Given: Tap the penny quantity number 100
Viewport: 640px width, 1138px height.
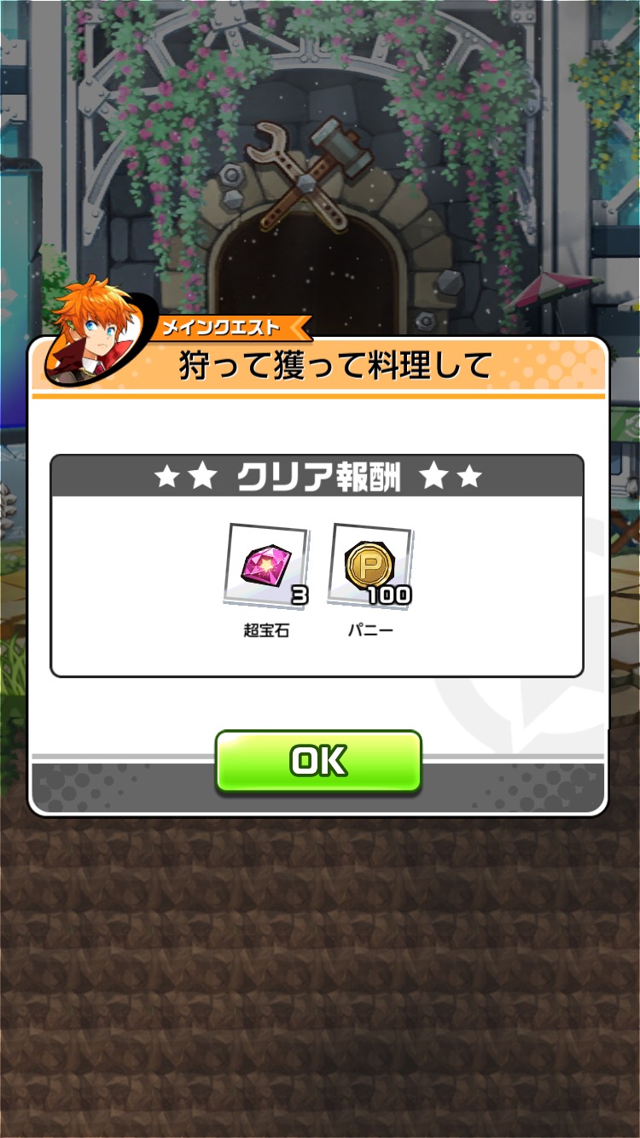Looking at the screenshot, I should [x=389, y=595].
